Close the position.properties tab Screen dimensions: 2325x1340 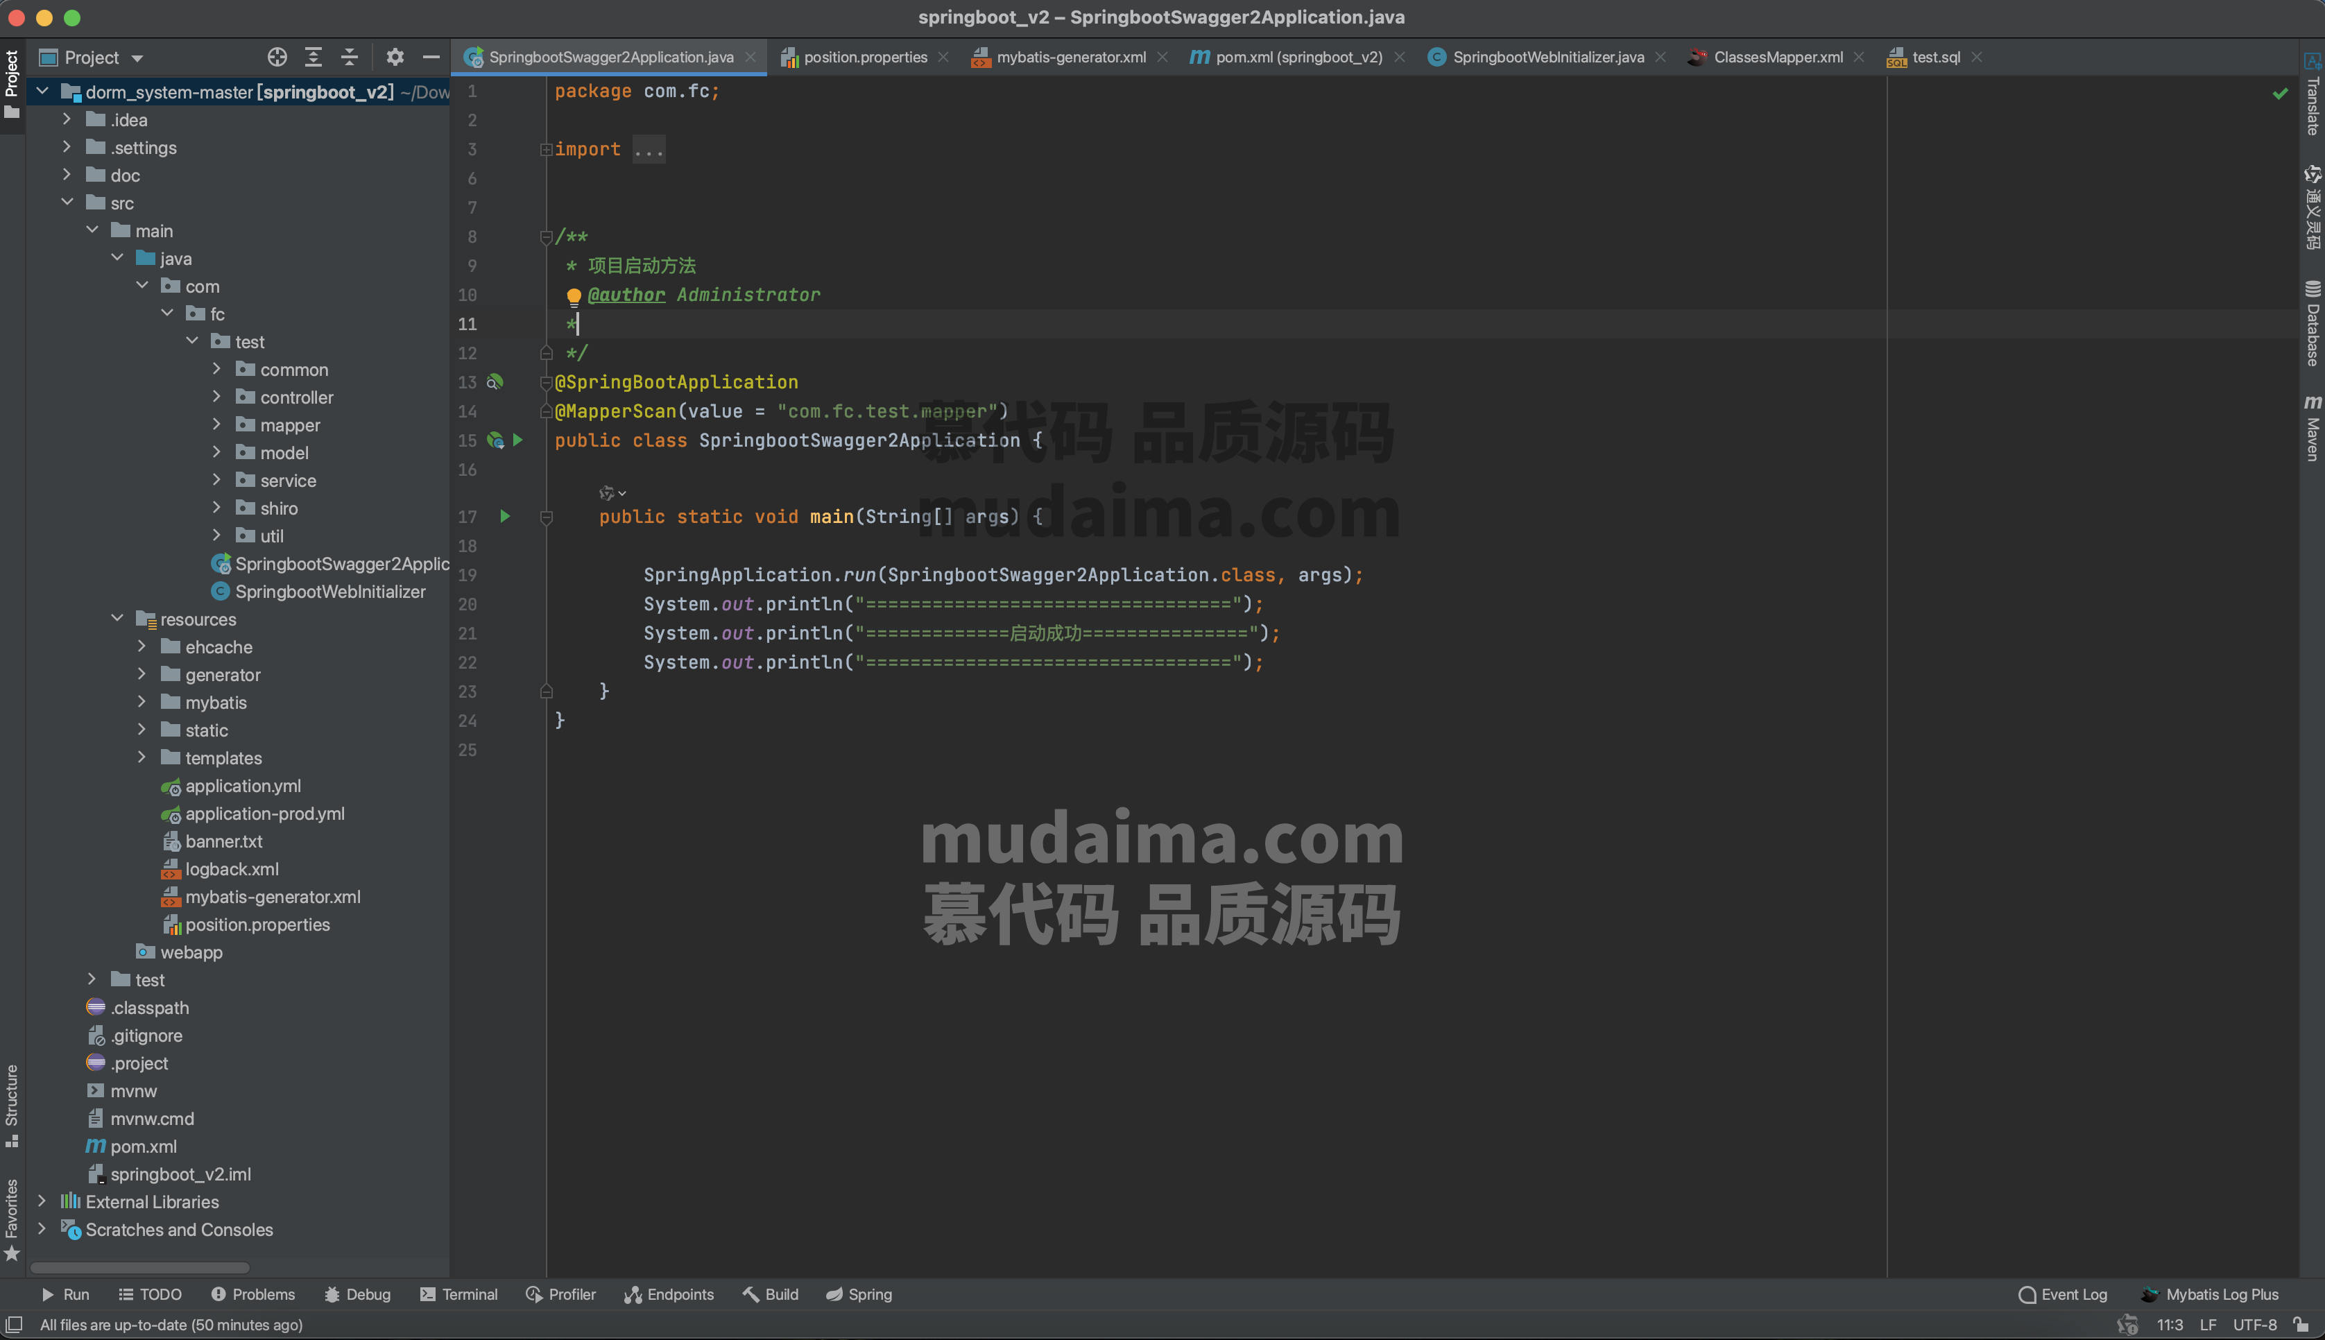[x=943, y=57]
